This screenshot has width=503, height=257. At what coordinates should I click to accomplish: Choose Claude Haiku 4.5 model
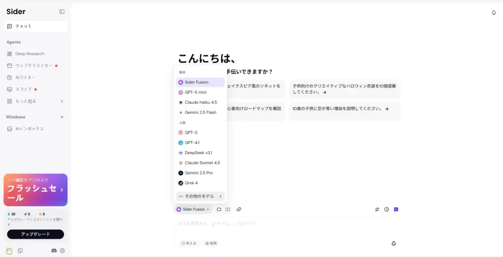click(200, 102)
